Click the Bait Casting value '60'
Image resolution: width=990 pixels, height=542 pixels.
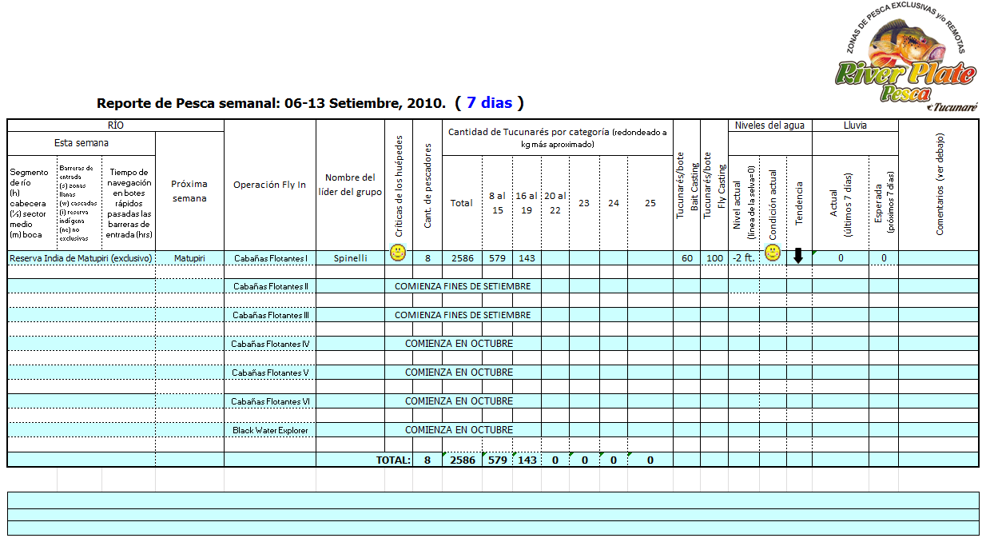[686, 258]
